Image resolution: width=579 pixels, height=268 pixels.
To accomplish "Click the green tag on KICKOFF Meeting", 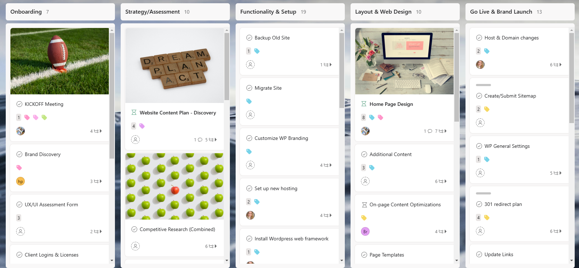I will 44,117.
